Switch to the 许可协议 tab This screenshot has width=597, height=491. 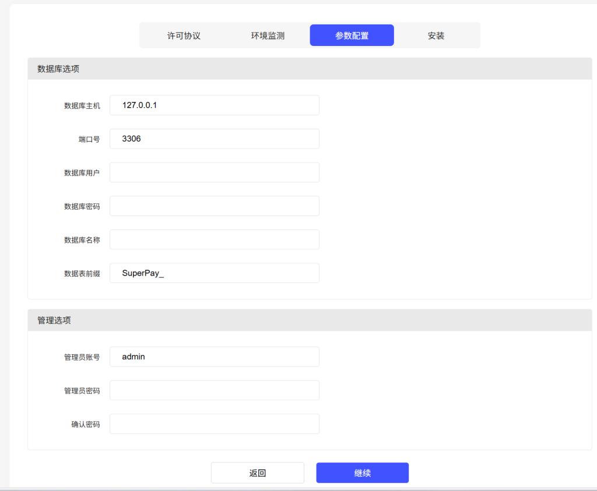[184, 36]
